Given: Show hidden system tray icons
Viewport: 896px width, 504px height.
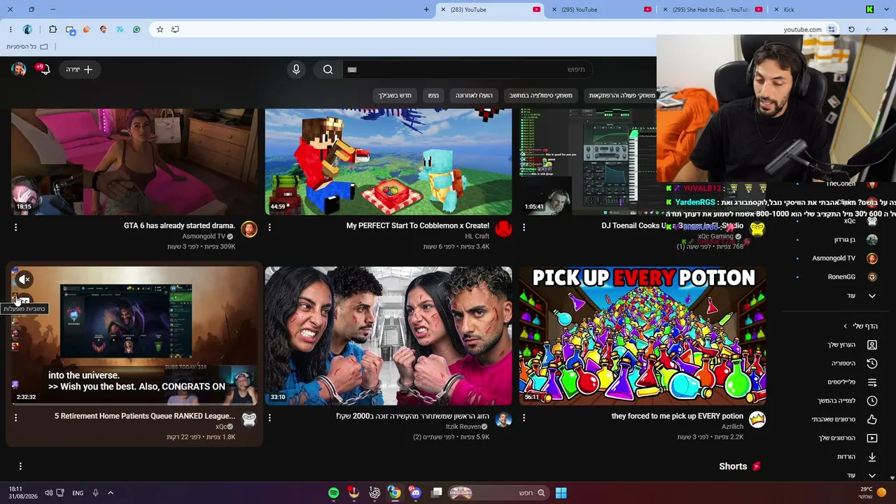Looking at the screenshot, I should [x=110, y=493].
